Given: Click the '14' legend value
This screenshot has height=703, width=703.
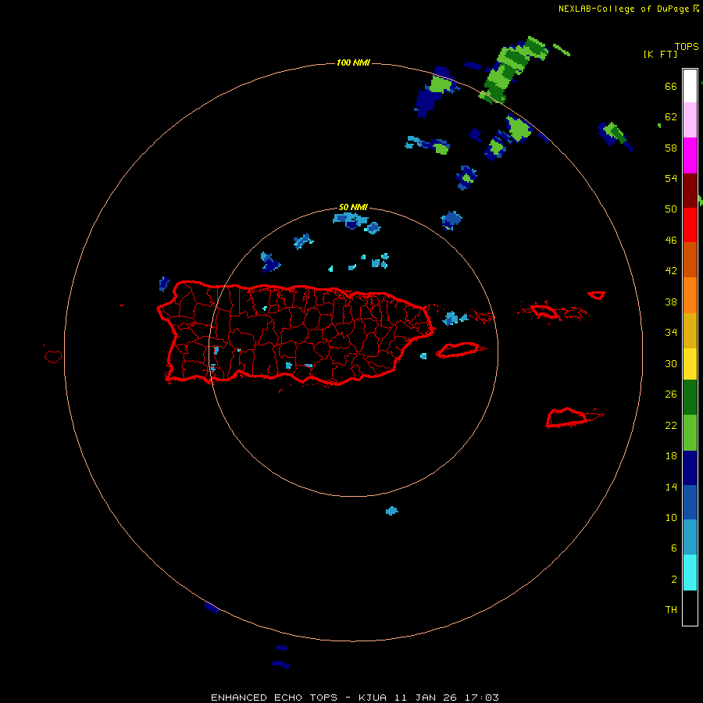Looking at the screenshot, I should [x=671, y=487].
